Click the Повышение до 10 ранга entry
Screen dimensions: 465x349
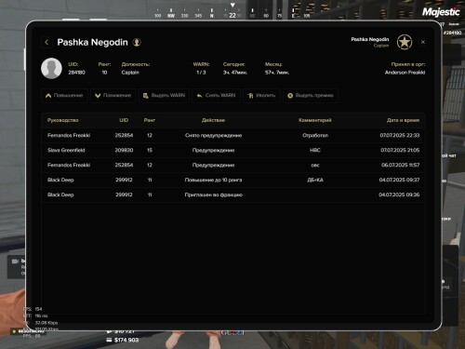tap(213, 180)
